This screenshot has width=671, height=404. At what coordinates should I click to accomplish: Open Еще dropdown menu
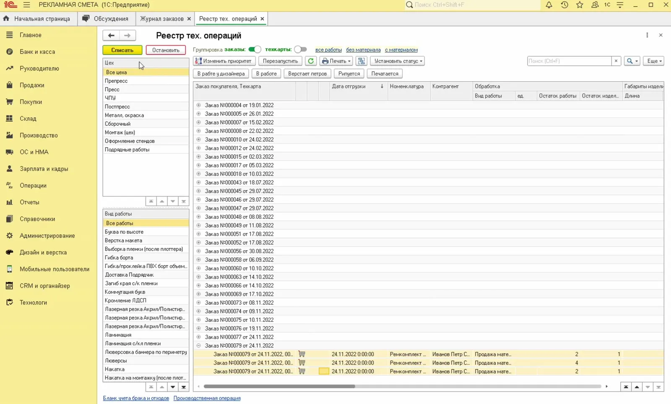click(654, 61)
